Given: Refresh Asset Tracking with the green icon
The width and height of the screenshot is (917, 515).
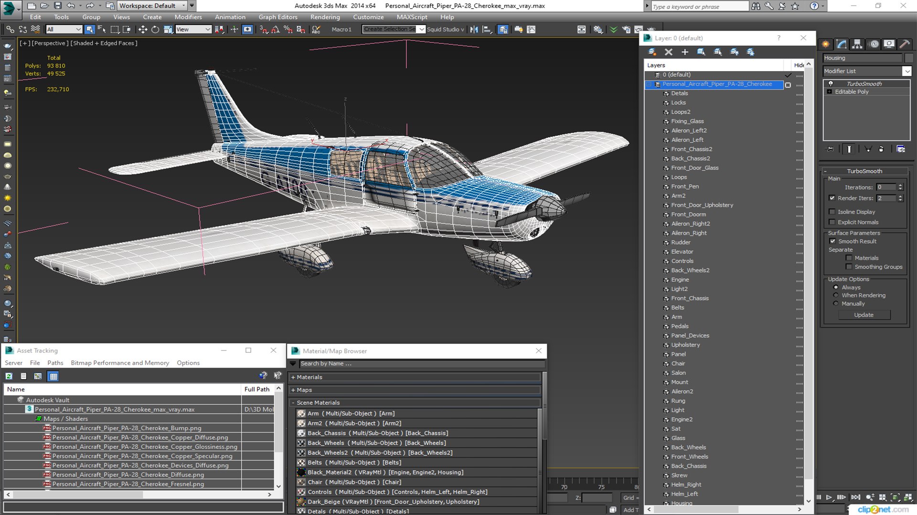Looking at the screenshot, I should [9, 376].
